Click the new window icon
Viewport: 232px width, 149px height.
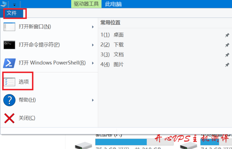pyautogui.click(x=9, y=27)
